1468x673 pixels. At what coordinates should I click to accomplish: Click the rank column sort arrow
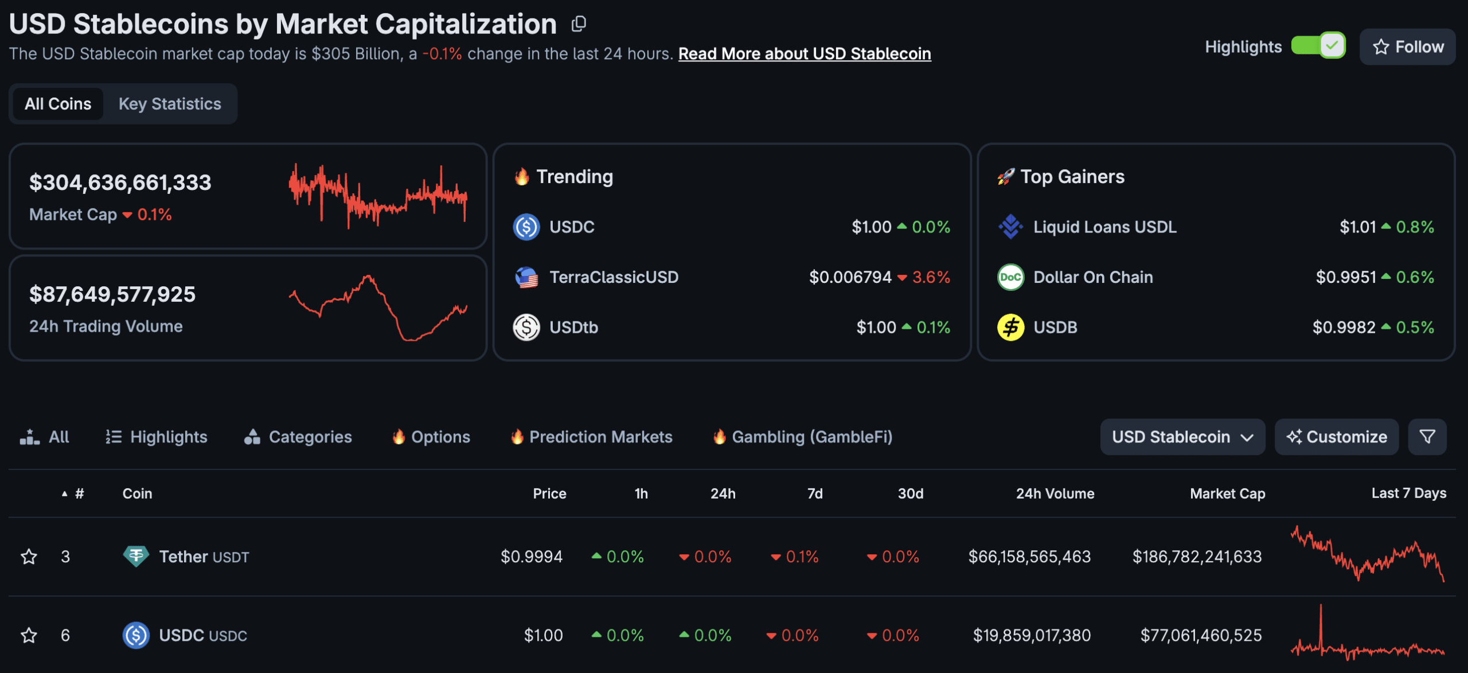coord(65,492)
